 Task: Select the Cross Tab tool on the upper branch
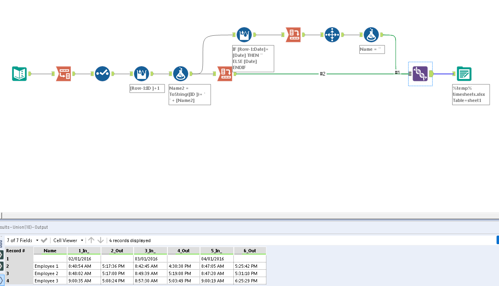click(x=293, y=35)
